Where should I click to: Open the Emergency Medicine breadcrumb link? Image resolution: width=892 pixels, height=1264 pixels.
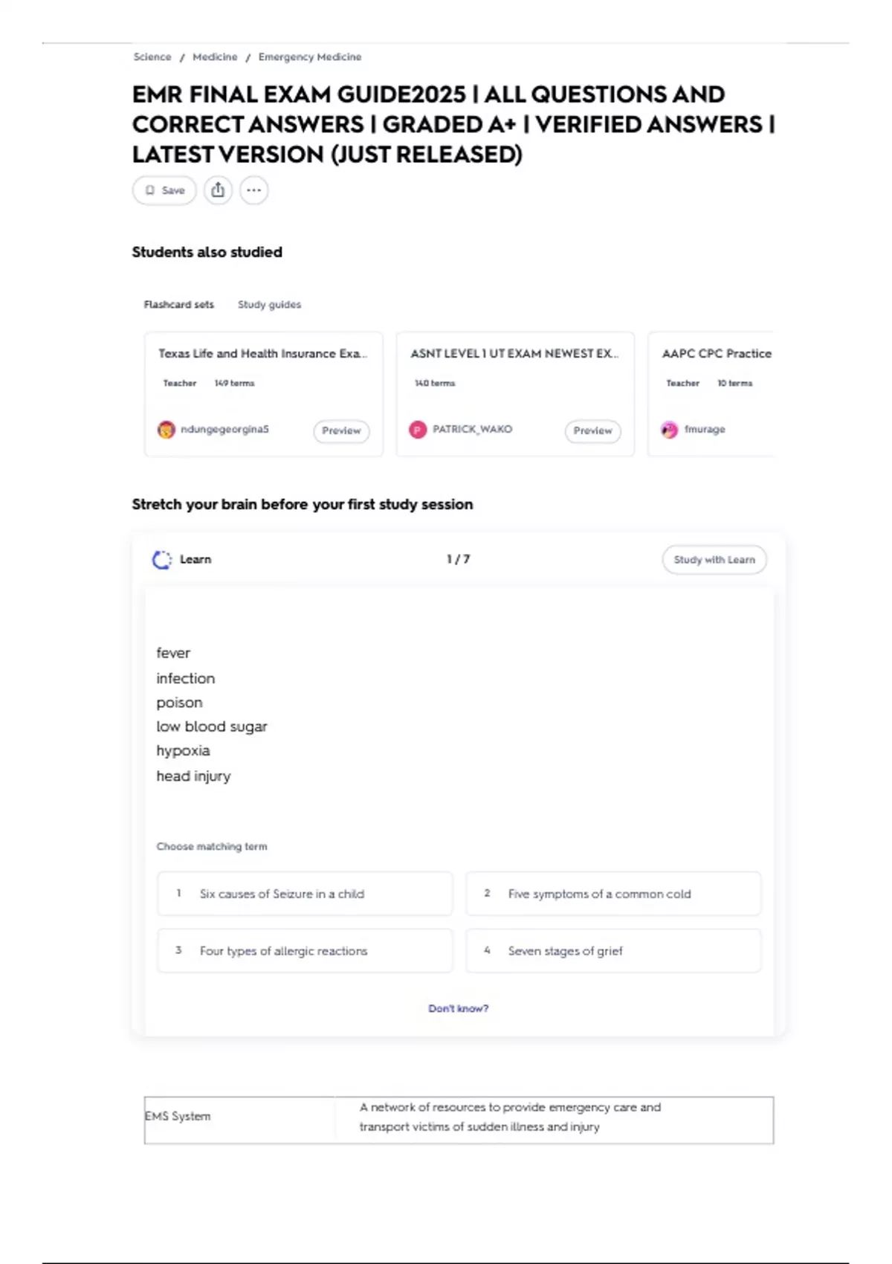pyautogui.click(x=310, y=57)
